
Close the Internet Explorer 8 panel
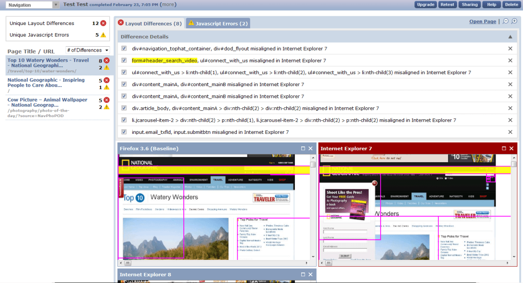(x=310, y=274)
